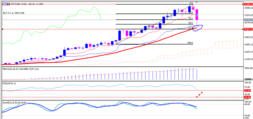Select right anchor point of 19485.00 line
The height and width of the screenshot is (119, 253).
tap(243, 4)
